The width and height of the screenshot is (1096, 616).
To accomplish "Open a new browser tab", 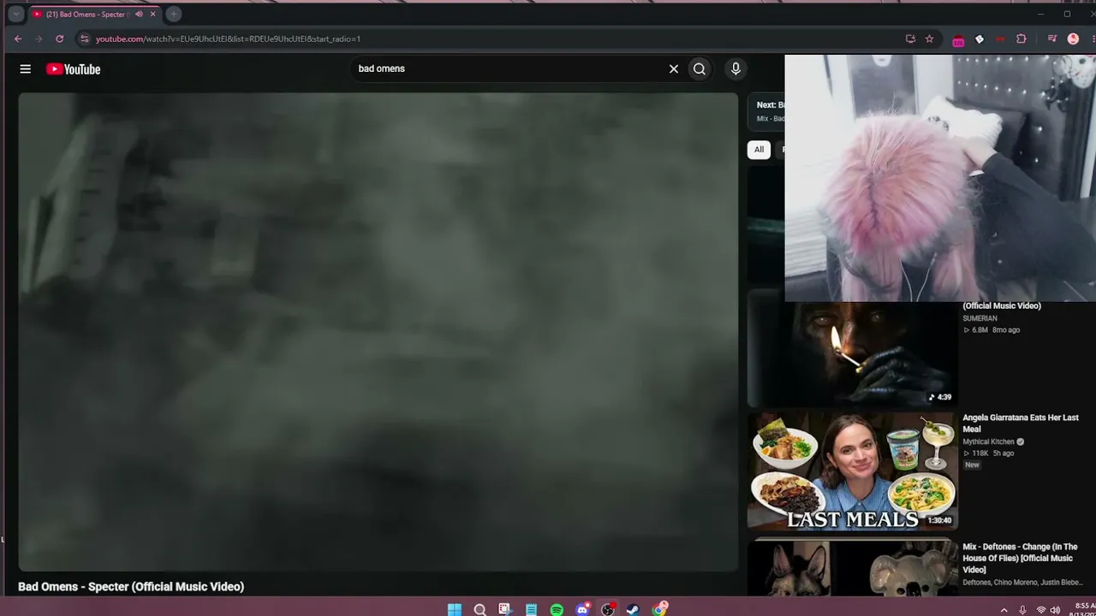I will tap(173, 15).
